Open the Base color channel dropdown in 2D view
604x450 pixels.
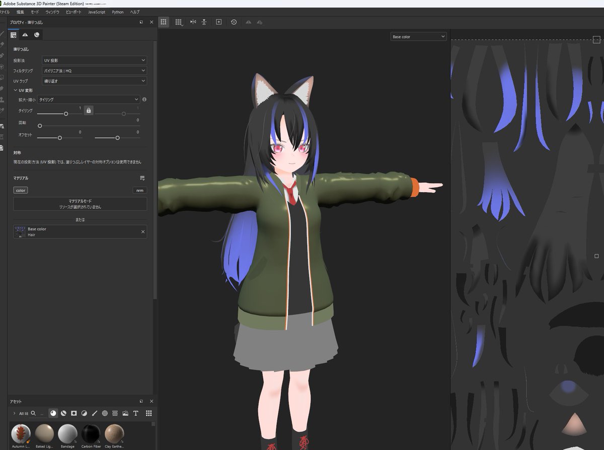418,36
